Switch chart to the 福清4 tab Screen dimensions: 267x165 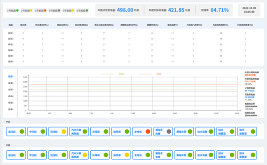point(10,96)
